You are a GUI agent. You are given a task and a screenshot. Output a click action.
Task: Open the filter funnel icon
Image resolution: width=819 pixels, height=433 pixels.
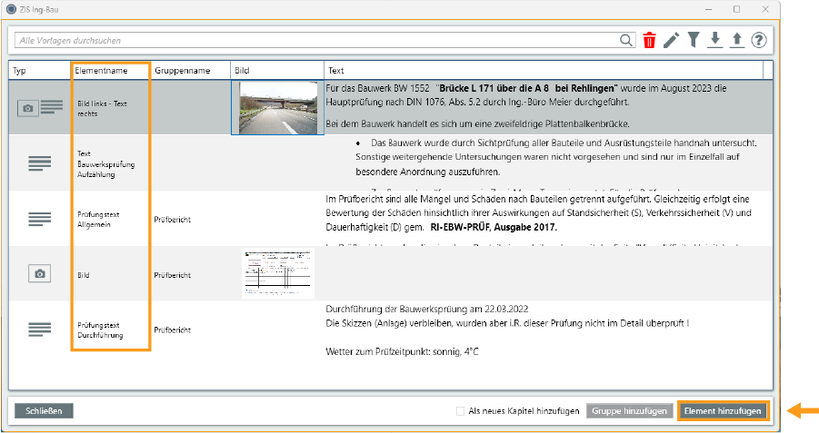click(x=694, y=40)
